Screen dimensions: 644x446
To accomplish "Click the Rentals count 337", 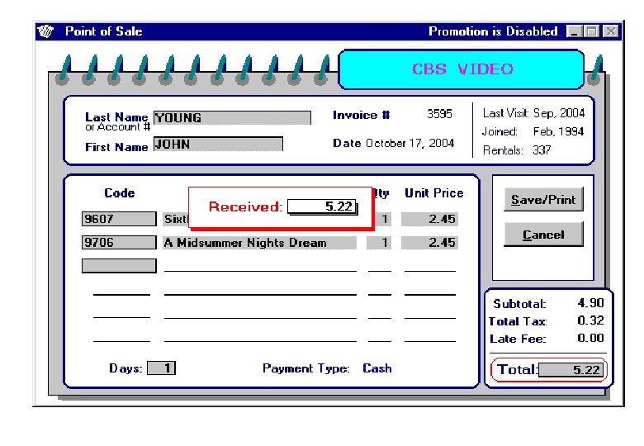I will point(542,149).
